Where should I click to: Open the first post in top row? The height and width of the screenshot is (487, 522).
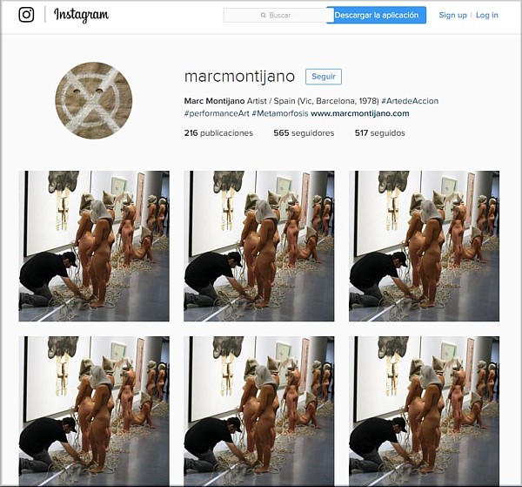coord(94,246)
